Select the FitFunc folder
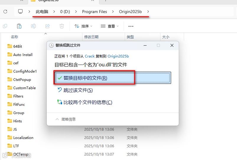This screenshot has width=237, height=160. point(19,104)
